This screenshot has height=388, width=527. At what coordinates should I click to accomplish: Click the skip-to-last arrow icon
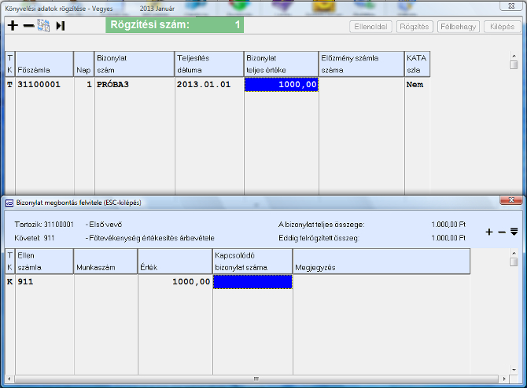pyautogui.click(x=61, y=26)
